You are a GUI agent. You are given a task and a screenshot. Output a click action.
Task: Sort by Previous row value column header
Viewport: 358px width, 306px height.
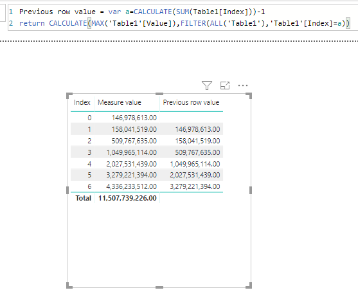tap(191, 102)
